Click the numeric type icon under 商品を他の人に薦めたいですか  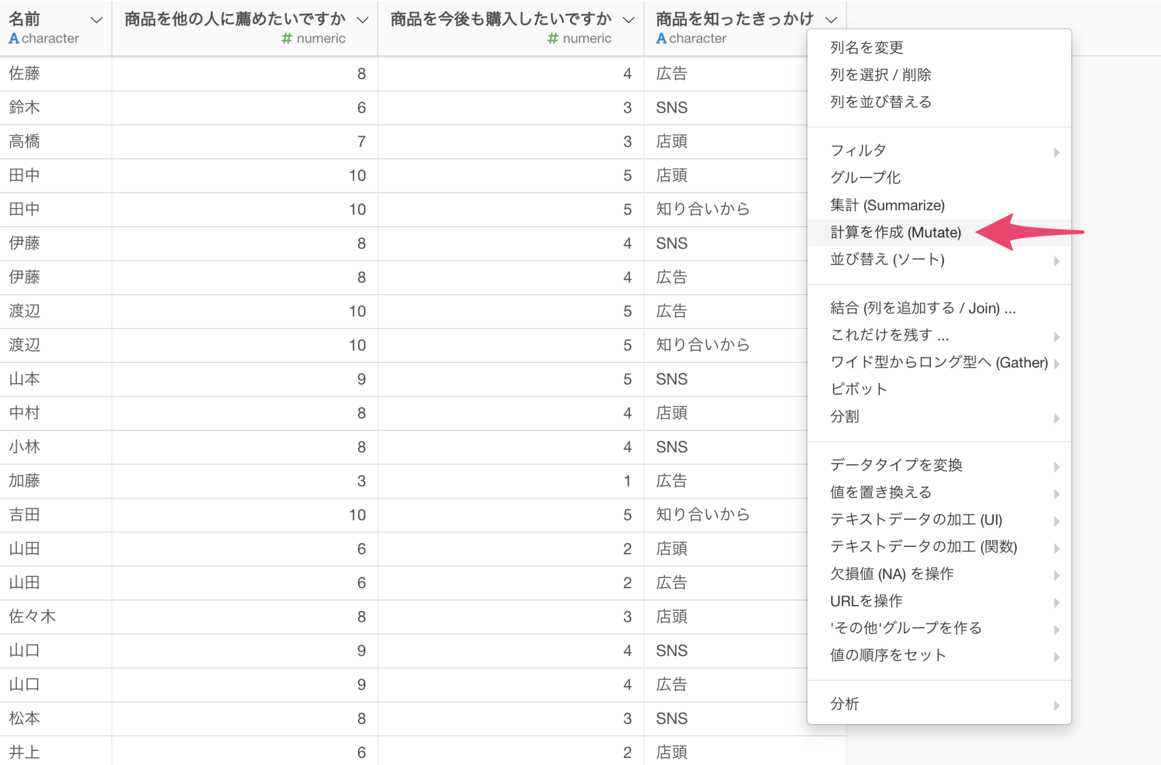tap(287, 38)
